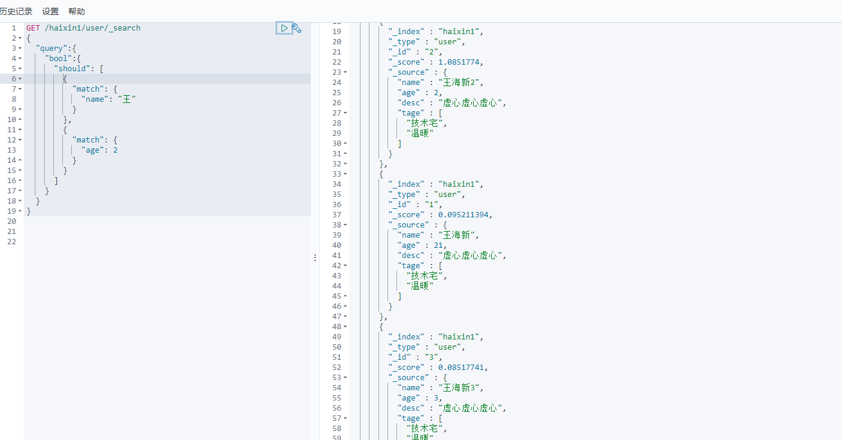
Task: Collapse the "query" block at request line 3
Action: click(x=20, y=48)
